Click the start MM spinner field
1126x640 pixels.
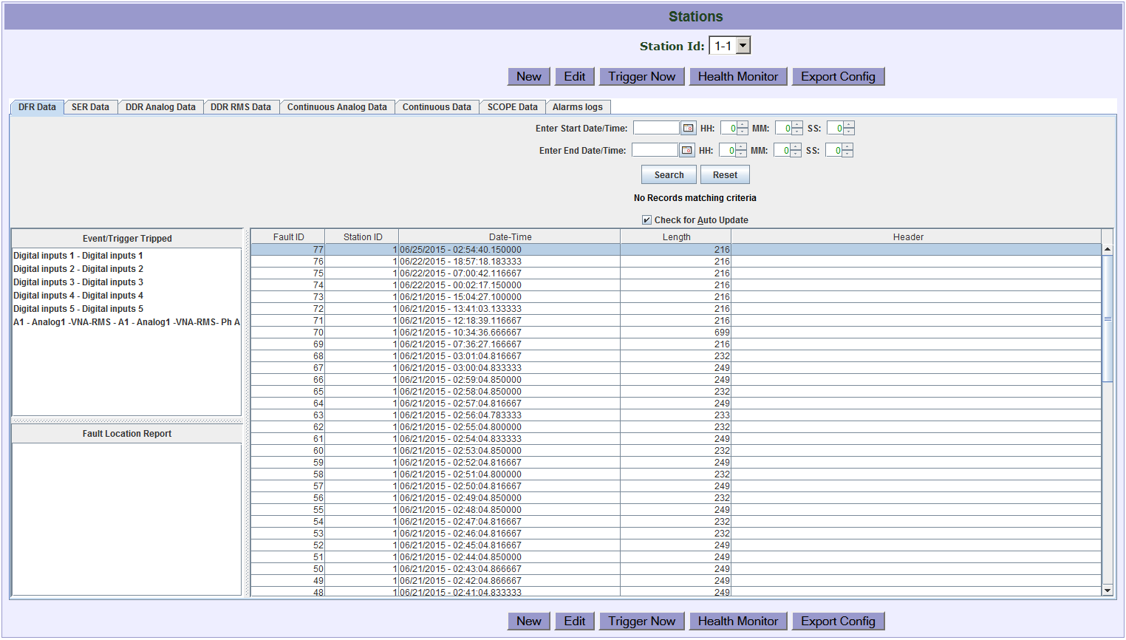[783, 128]
